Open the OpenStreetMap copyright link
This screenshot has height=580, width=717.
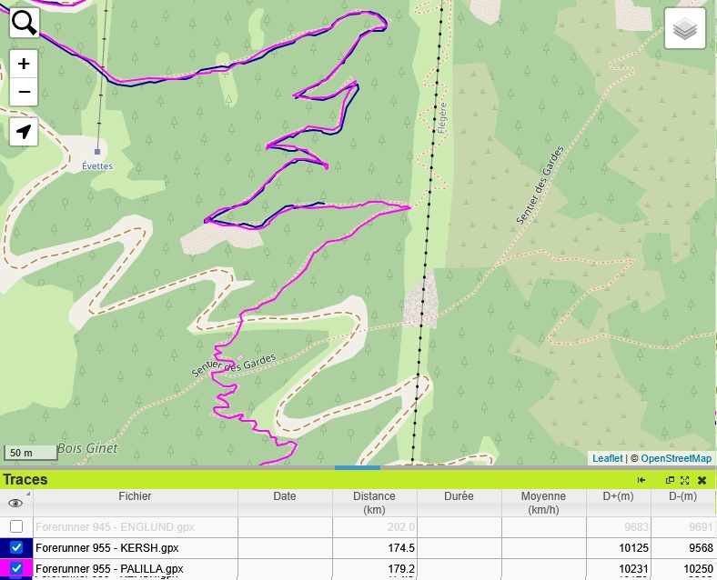point(675,458)
